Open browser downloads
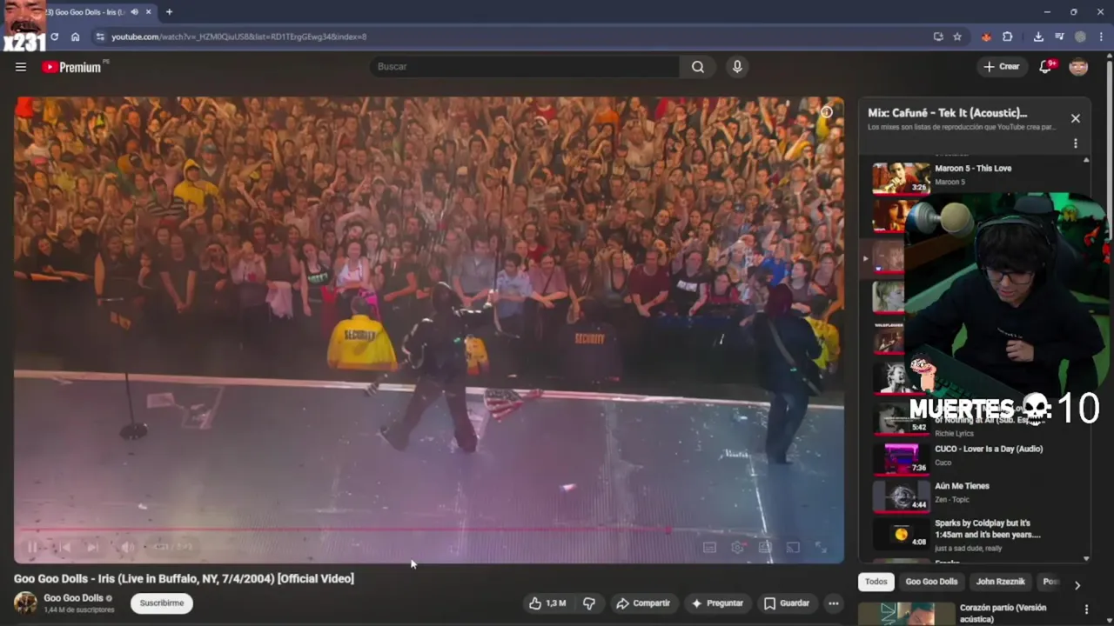The height and width of the screenshot is (626, 1114). (1038, 37)
